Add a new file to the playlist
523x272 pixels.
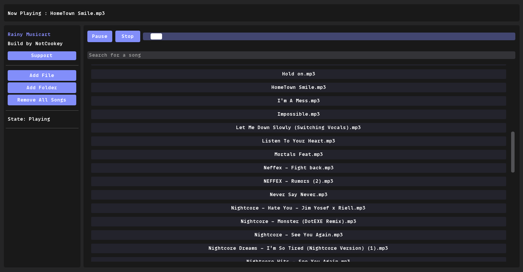tap(42, 75)
